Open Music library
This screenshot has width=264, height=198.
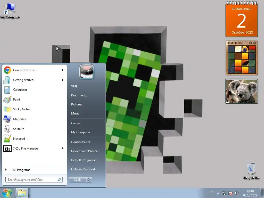[x=75, y=113]
